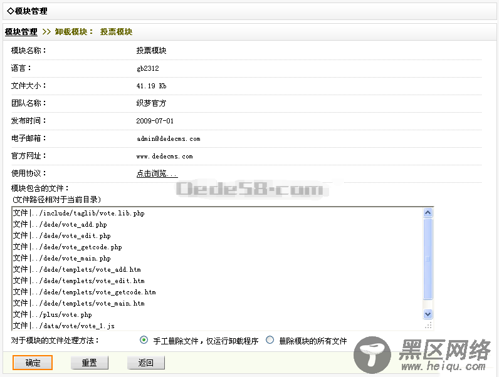The width and height of the screenshot is (499, 377).
Task: Click the line ../dede/templets/vote_add.htm
Action: click(x=76, y=269)
